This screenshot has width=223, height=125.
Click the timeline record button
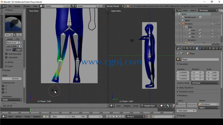(x=149, y=116)
